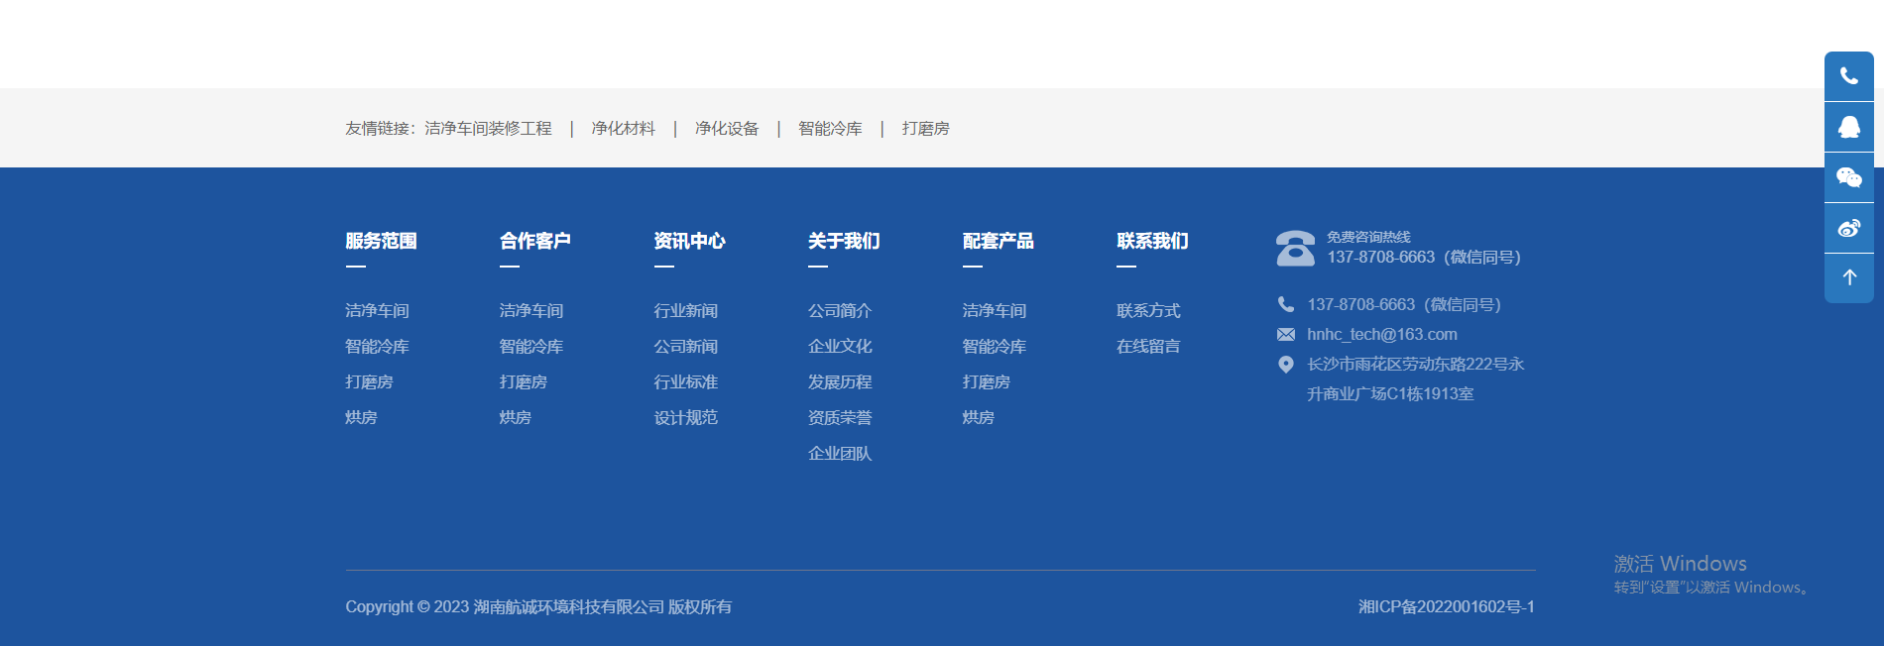This screenshot has width=1884, height=646.
Task: Choose 打磨房 under 配套产品
Action: tap(987, 382)
